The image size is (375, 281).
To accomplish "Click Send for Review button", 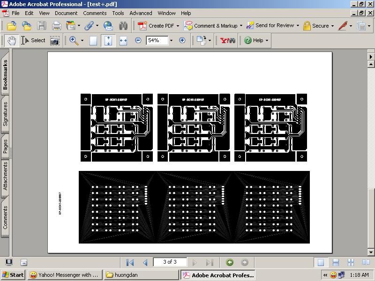I will click(270, 25).
